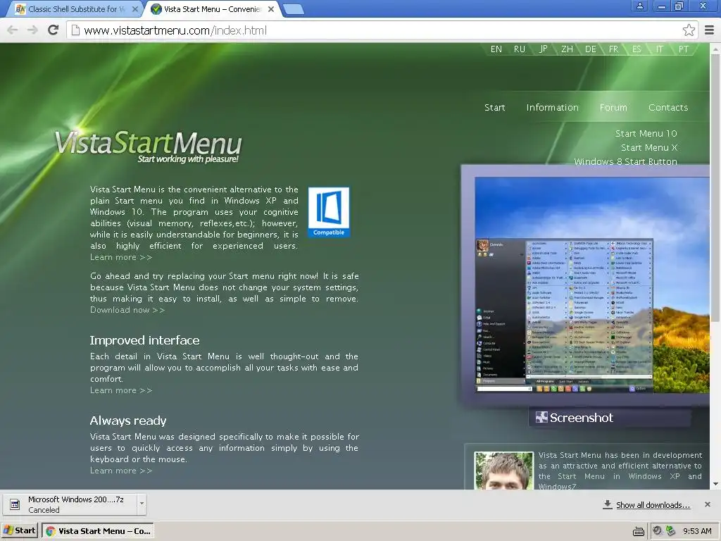Click the network tray icon
The width and height of the screenshot is (721, 541).
[671, 531]
